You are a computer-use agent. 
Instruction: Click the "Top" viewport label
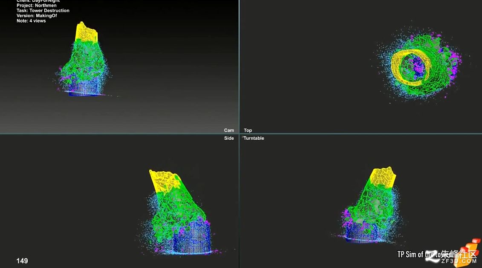[248, 130]
